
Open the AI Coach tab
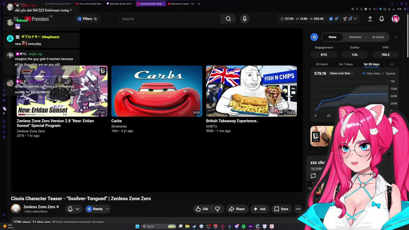pos(378,37)
